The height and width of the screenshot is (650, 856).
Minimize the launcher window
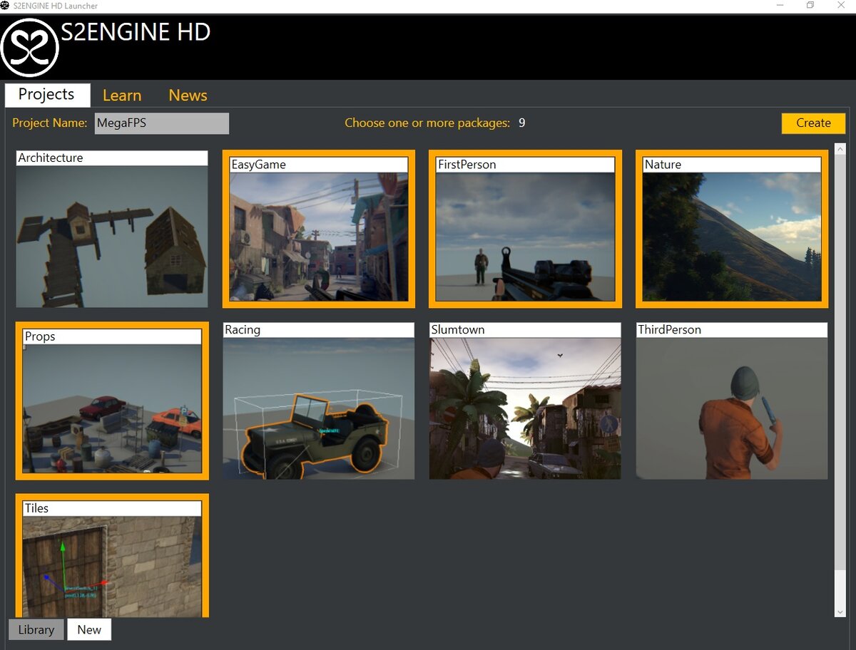pyautogui.click(x=779, y=6)
